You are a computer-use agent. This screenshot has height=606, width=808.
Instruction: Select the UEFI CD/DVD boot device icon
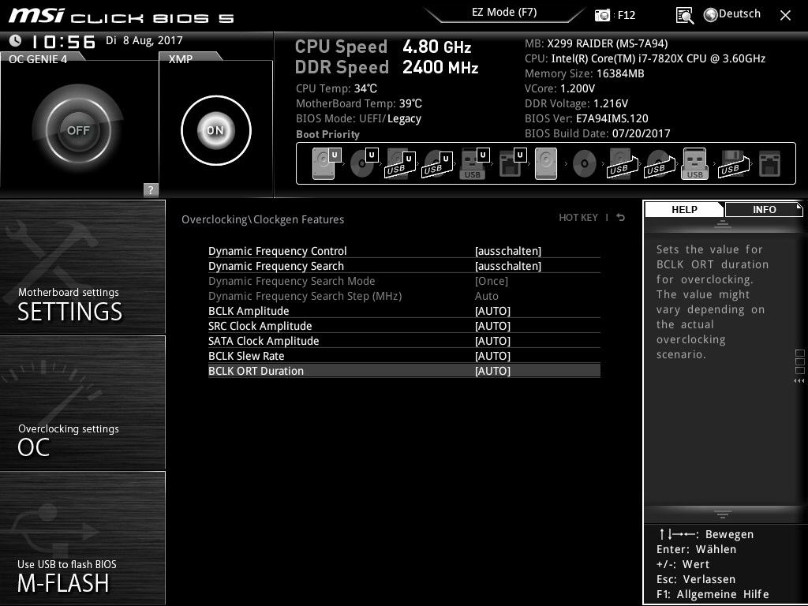click(364, 163)
